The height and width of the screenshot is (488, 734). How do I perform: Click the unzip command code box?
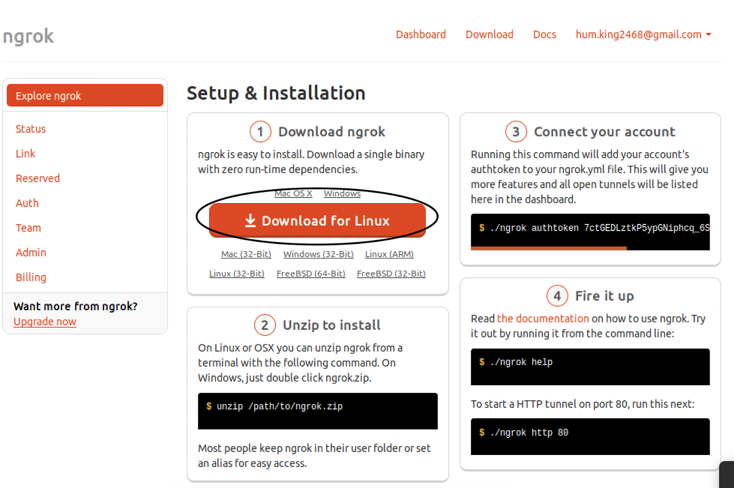317,411
